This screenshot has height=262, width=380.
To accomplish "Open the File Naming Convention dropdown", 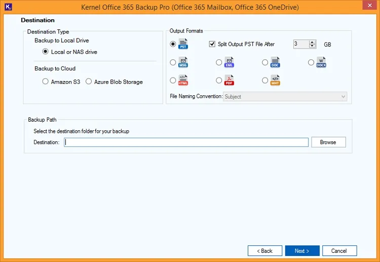I will 285,96.
